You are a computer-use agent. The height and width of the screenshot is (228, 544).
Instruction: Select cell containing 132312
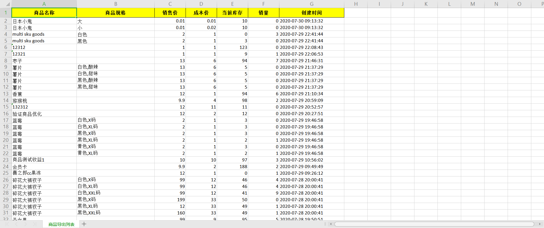[44, 107]
